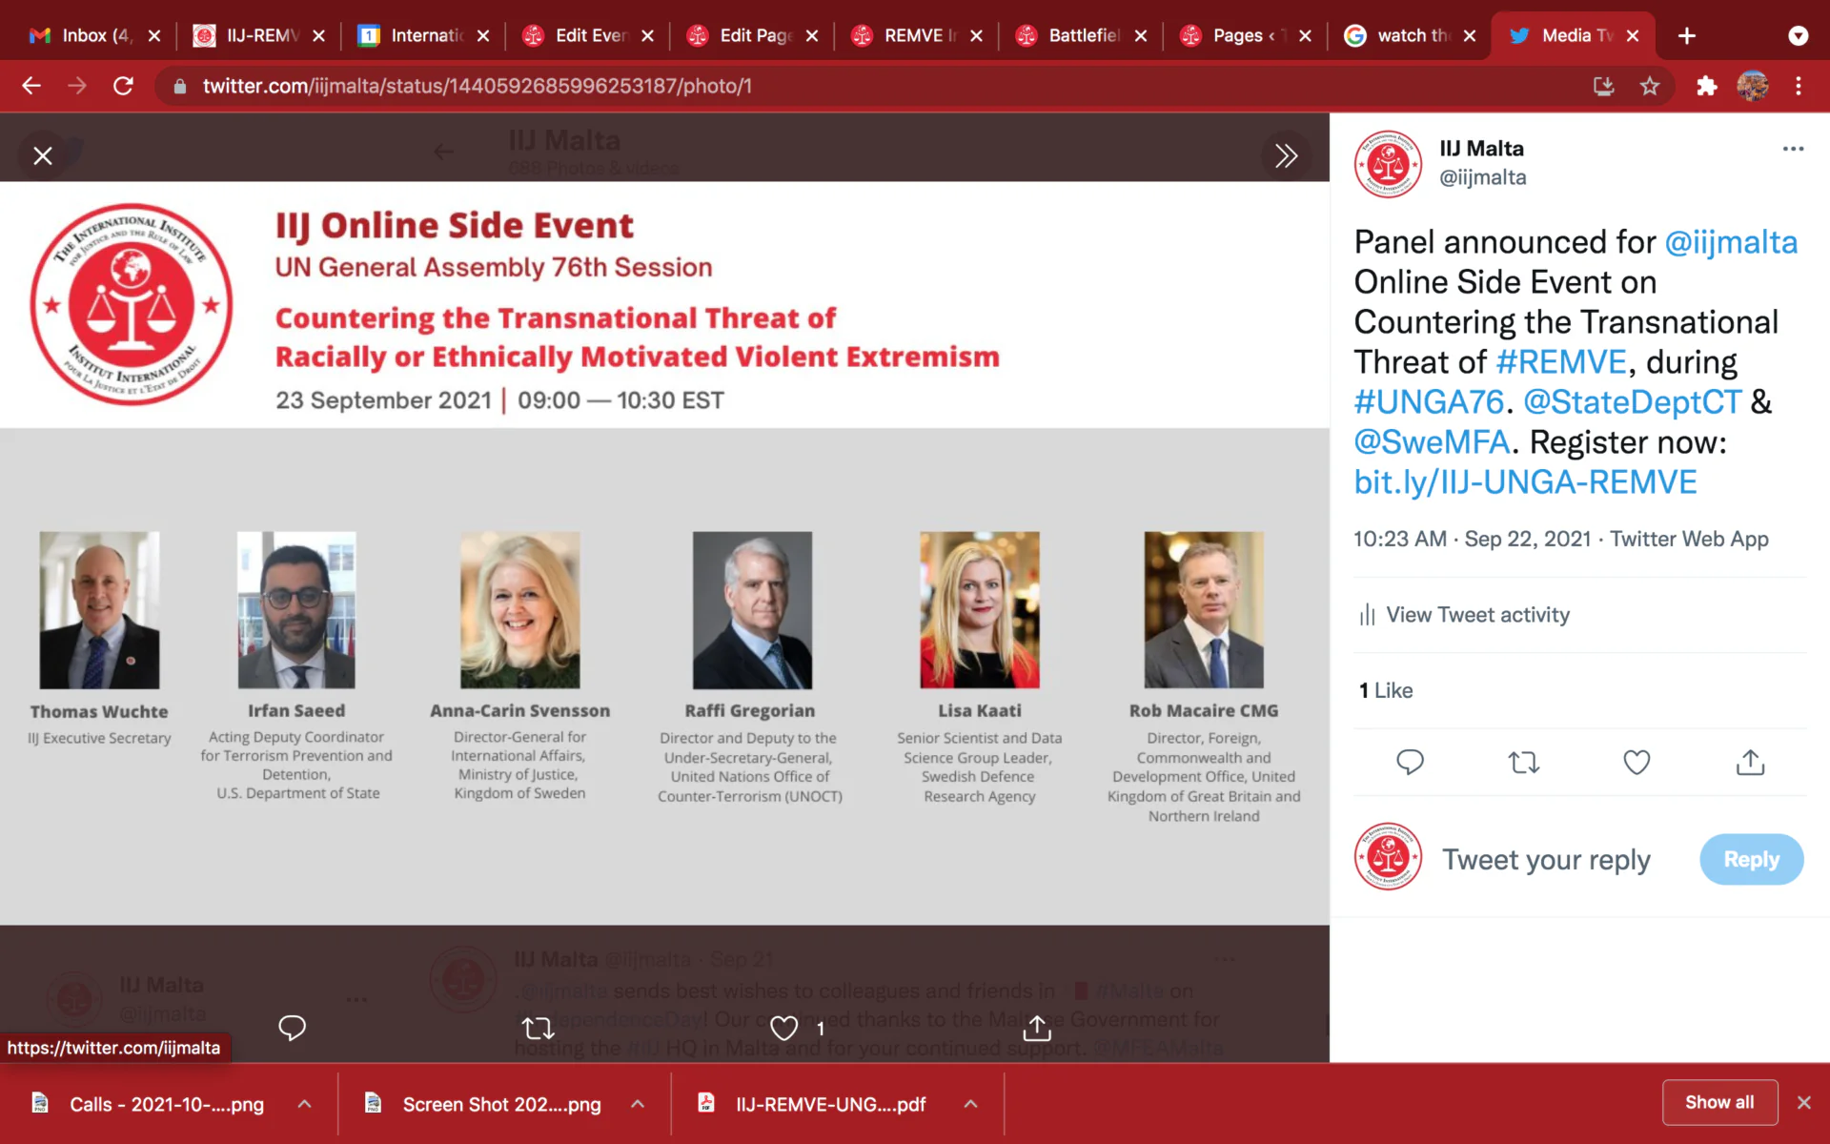Switch to the IIJ-REMV tab

259,35
